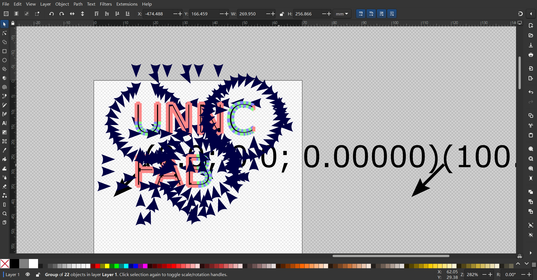Rotate selection 90 degrees clockwise
Viewport: 537px width, 280px height.
pyautogui.click(x=62, y=14)
